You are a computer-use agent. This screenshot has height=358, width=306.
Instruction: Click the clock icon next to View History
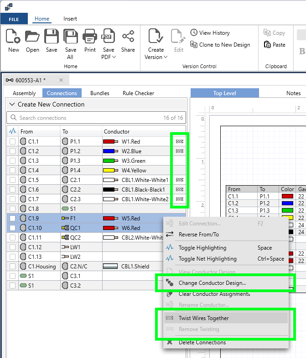[x=194, y=32]
